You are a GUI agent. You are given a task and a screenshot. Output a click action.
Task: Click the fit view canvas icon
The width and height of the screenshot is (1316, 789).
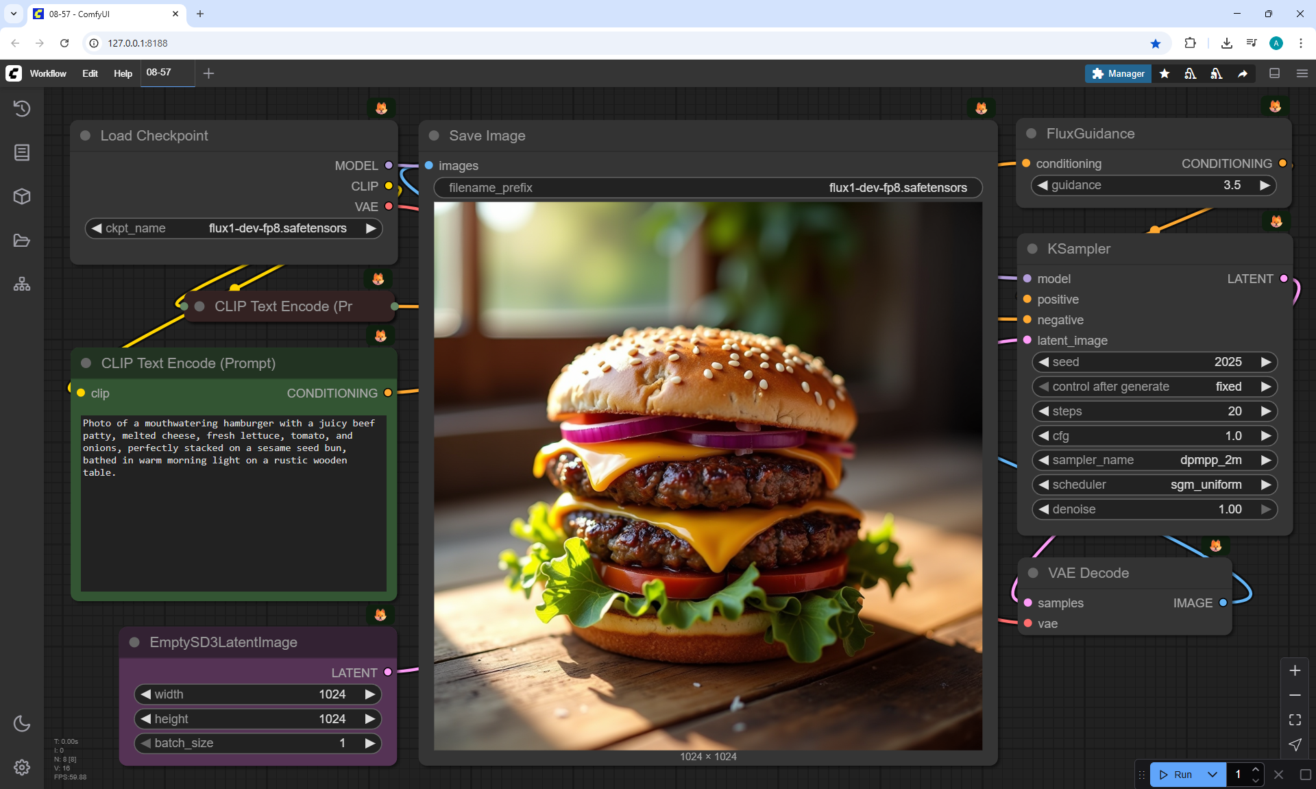(x=1295, y=720)
